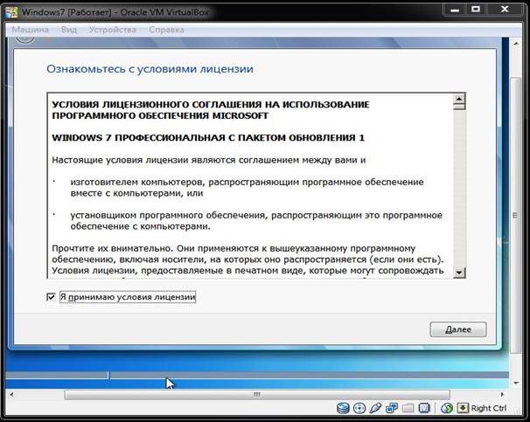530x422 pixels.
Task: Click the "Я принимаю условия лицензии" label
Action: (128, 297)
